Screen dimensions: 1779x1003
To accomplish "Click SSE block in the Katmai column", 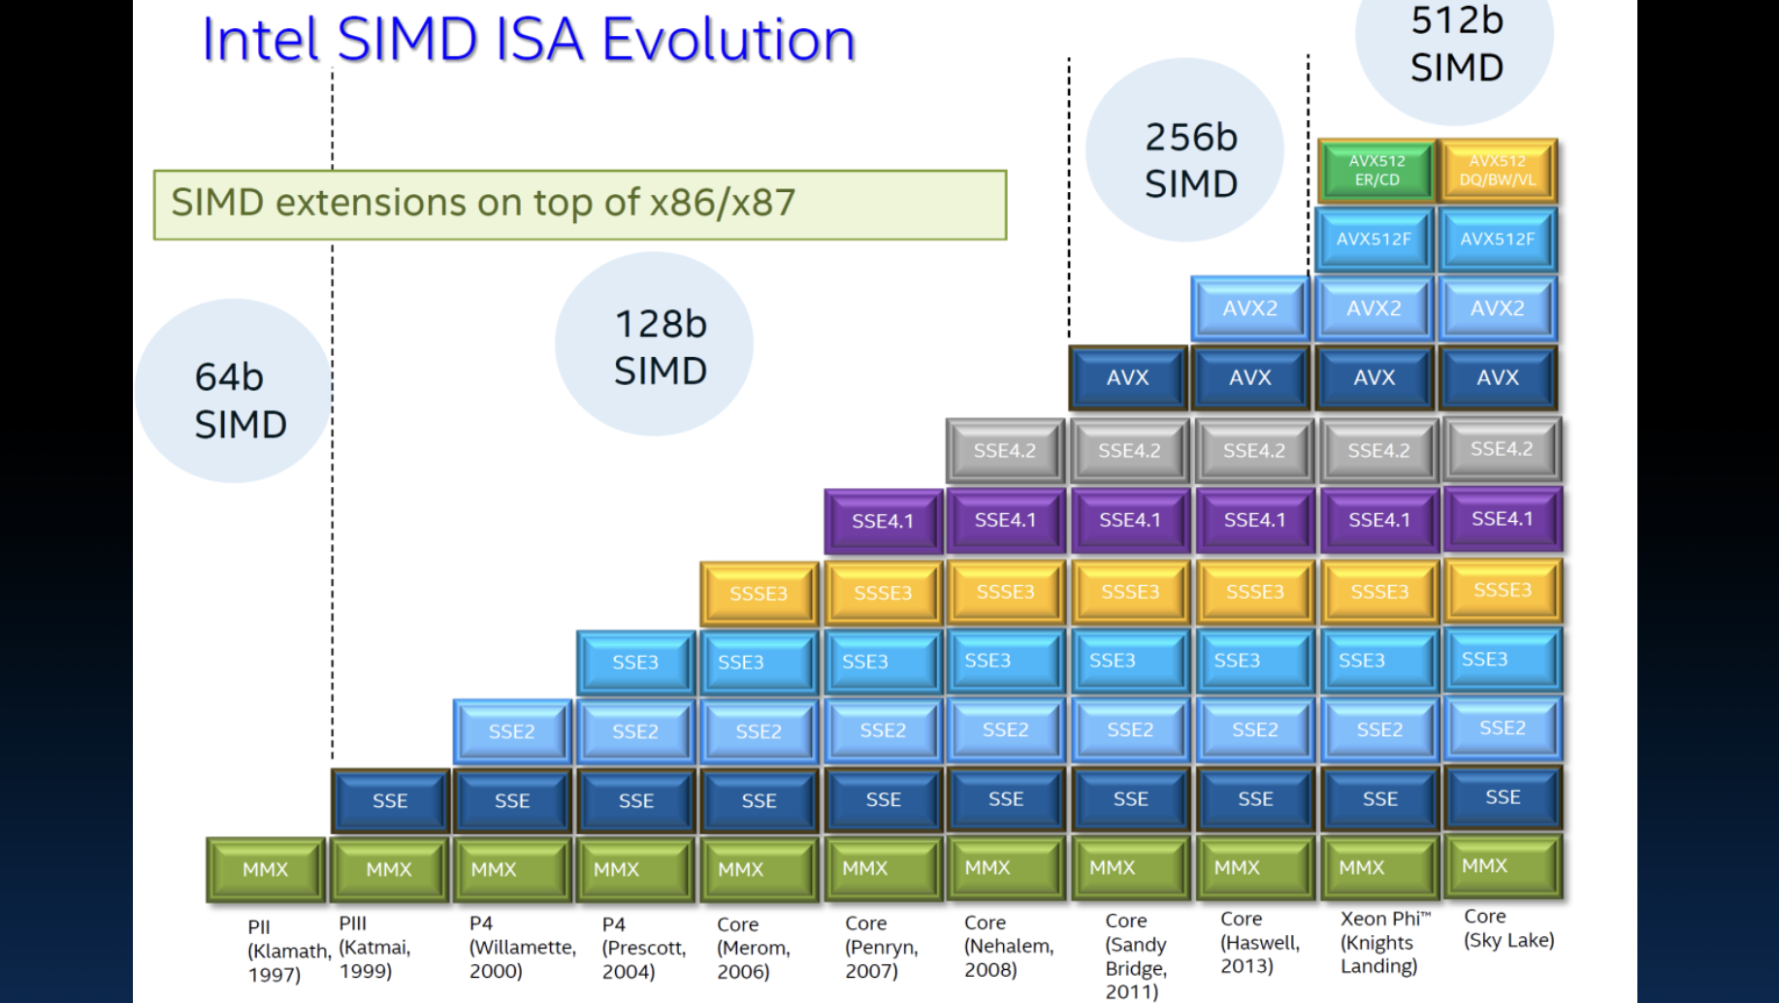I will coord(390,801).
